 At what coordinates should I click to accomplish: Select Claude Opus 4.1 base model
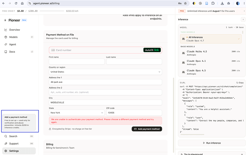(211, 62)
